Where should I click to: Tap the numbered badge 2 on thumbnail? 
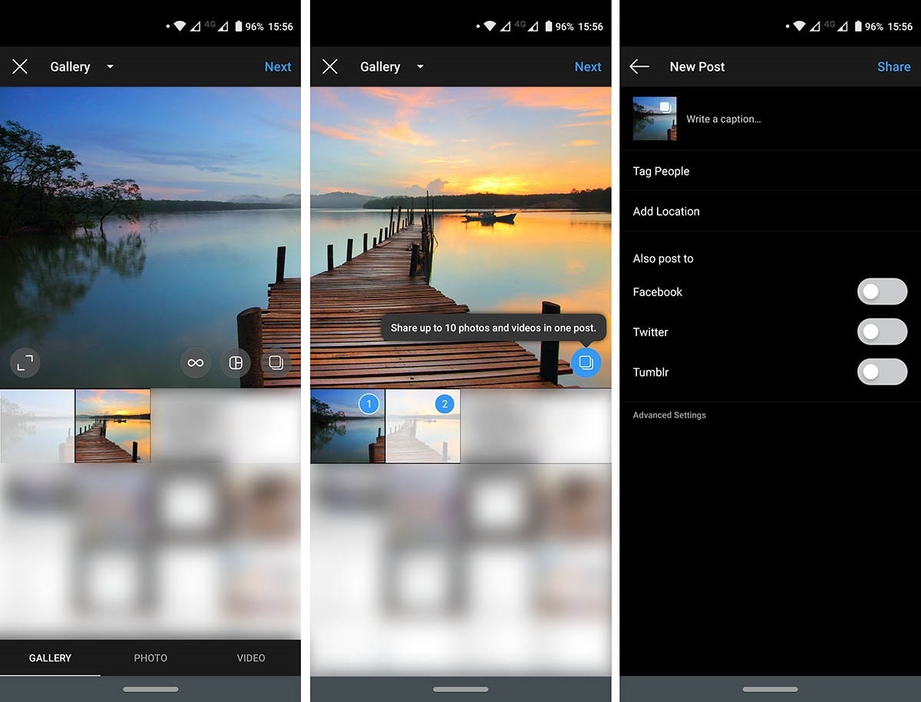coord(444,404)
